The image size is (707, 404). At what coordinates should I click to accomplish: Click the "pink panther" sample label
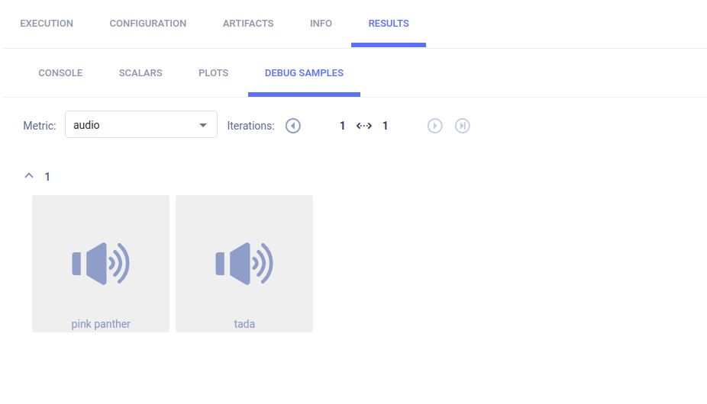pyautogui.click(x=101, y=324)
